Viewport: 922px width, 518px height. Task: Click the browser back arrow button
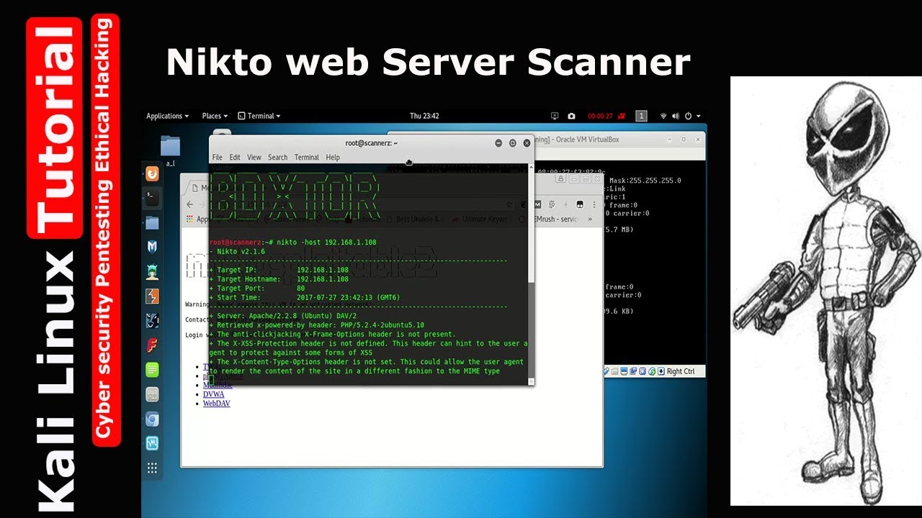tap(190, 204)
